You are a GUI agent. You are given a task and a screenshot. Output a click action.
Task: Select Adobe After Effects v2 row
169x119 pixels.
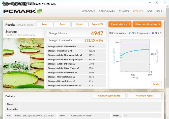[x=76, y=68]
